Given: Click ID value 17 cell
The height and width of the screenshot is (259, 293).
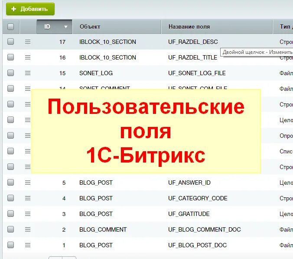Looking at the screenshot, I should coord(62,42).
